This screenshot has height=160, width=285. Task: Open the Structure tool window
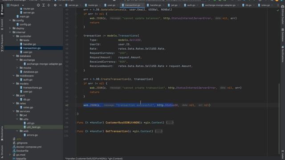pos(2,151)
